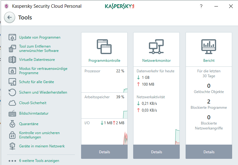Open Details under Programmkontrolle
This screenshot has height=165, width=238.
pos(104,152)
